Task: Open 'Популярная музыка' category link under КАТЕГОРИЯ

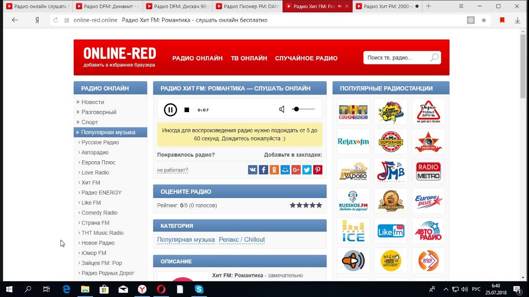Action: tap(186, 240)
